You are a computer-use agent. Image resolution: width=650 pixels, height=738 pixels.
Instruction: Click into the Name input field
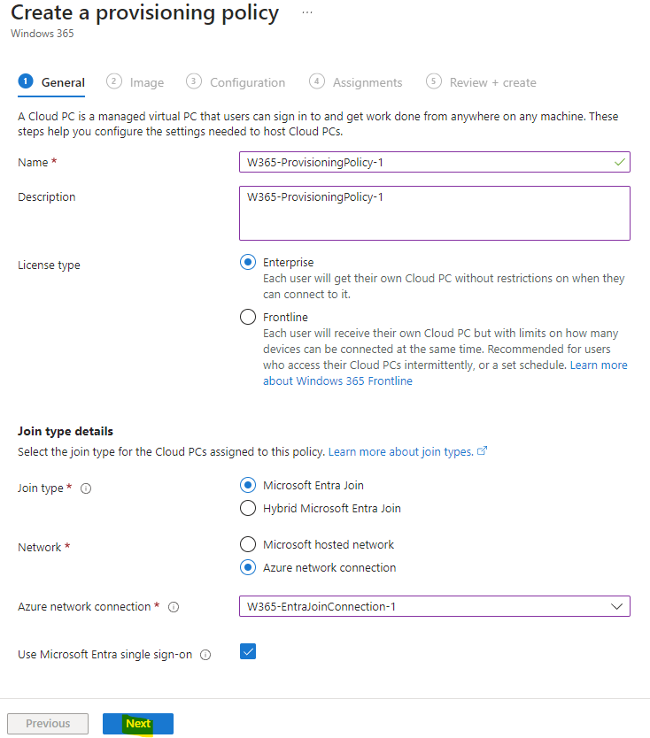[x=434, y=162]
